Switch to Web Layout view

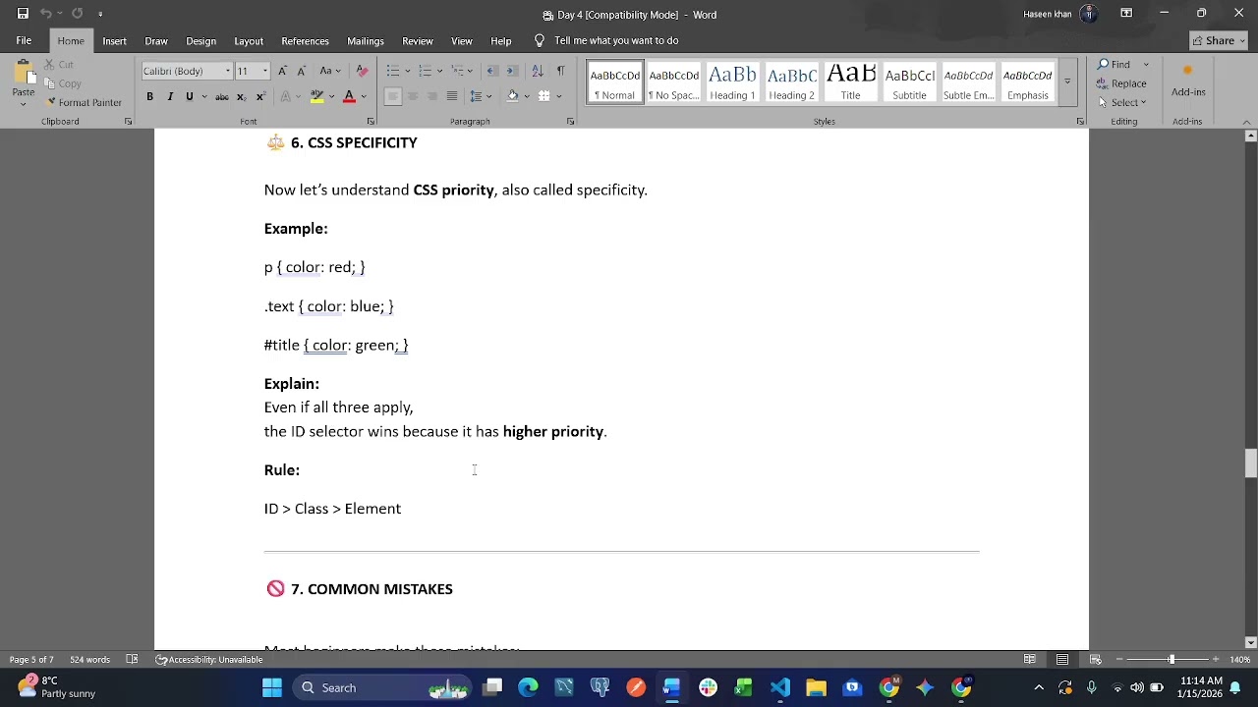(1095, 660)
